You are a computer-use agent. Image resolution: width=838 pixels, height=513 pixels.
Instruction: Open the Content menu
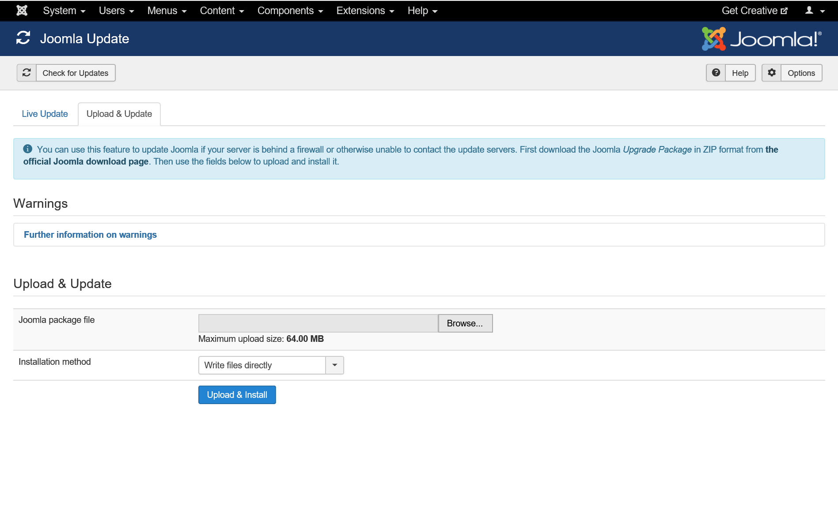[222, 11]
